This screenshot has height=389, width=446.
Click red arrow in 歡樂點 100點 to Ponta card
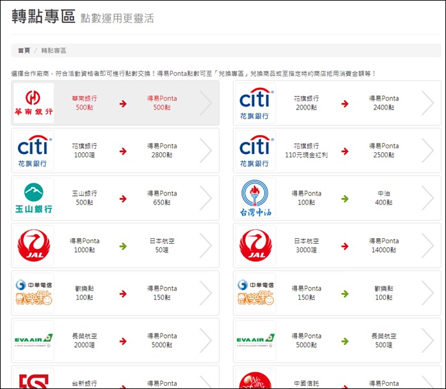123,294
